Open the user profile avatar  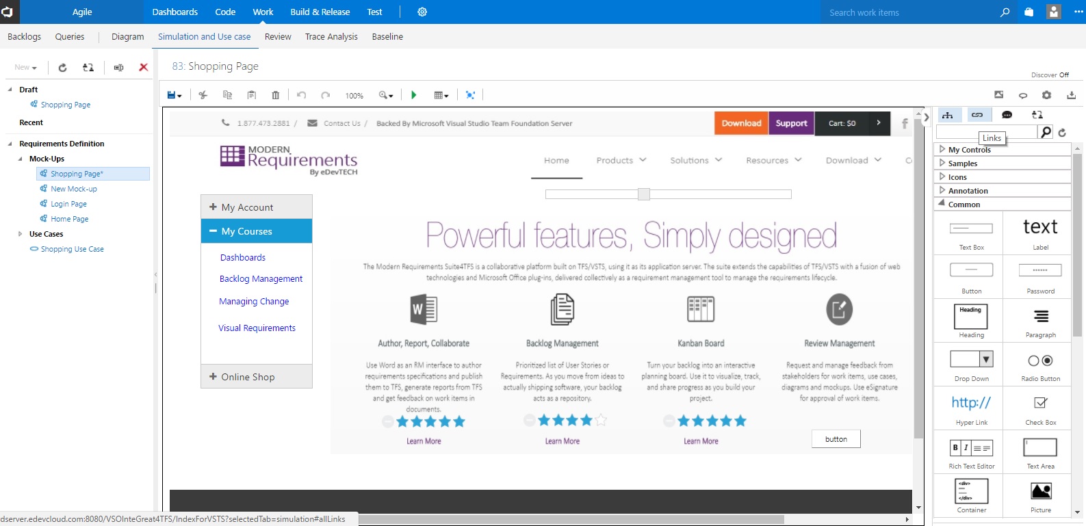(x=1054, y=12)
